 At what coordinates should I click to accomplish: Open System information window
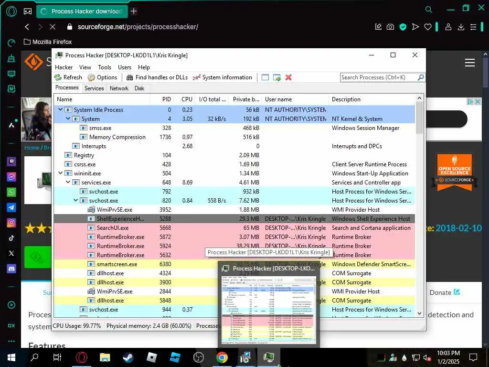point(222,77)
